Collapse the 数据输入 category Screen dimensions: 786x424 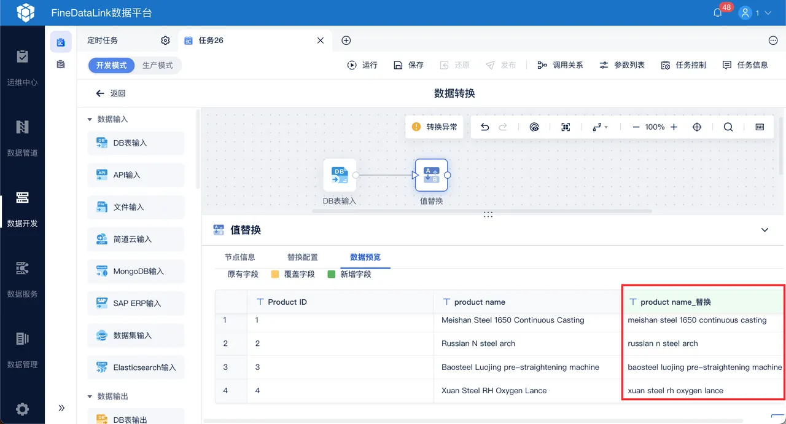90,119
